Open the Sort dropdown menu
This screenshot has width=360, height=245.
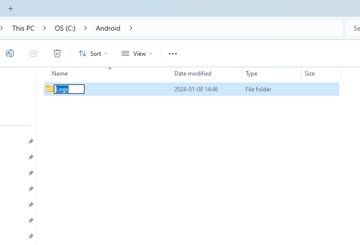coord(93,54)
